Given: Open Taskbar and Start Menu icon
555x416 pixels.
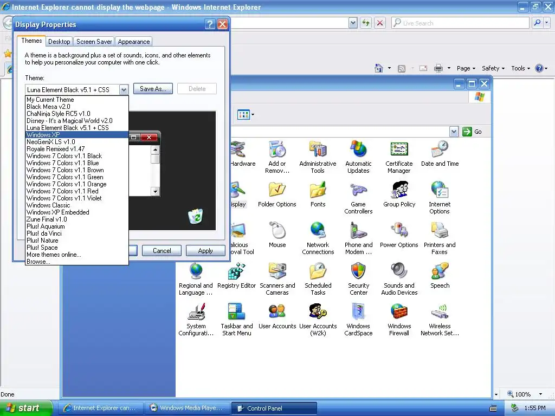Looking at the screenshot, I should point(236,320).
